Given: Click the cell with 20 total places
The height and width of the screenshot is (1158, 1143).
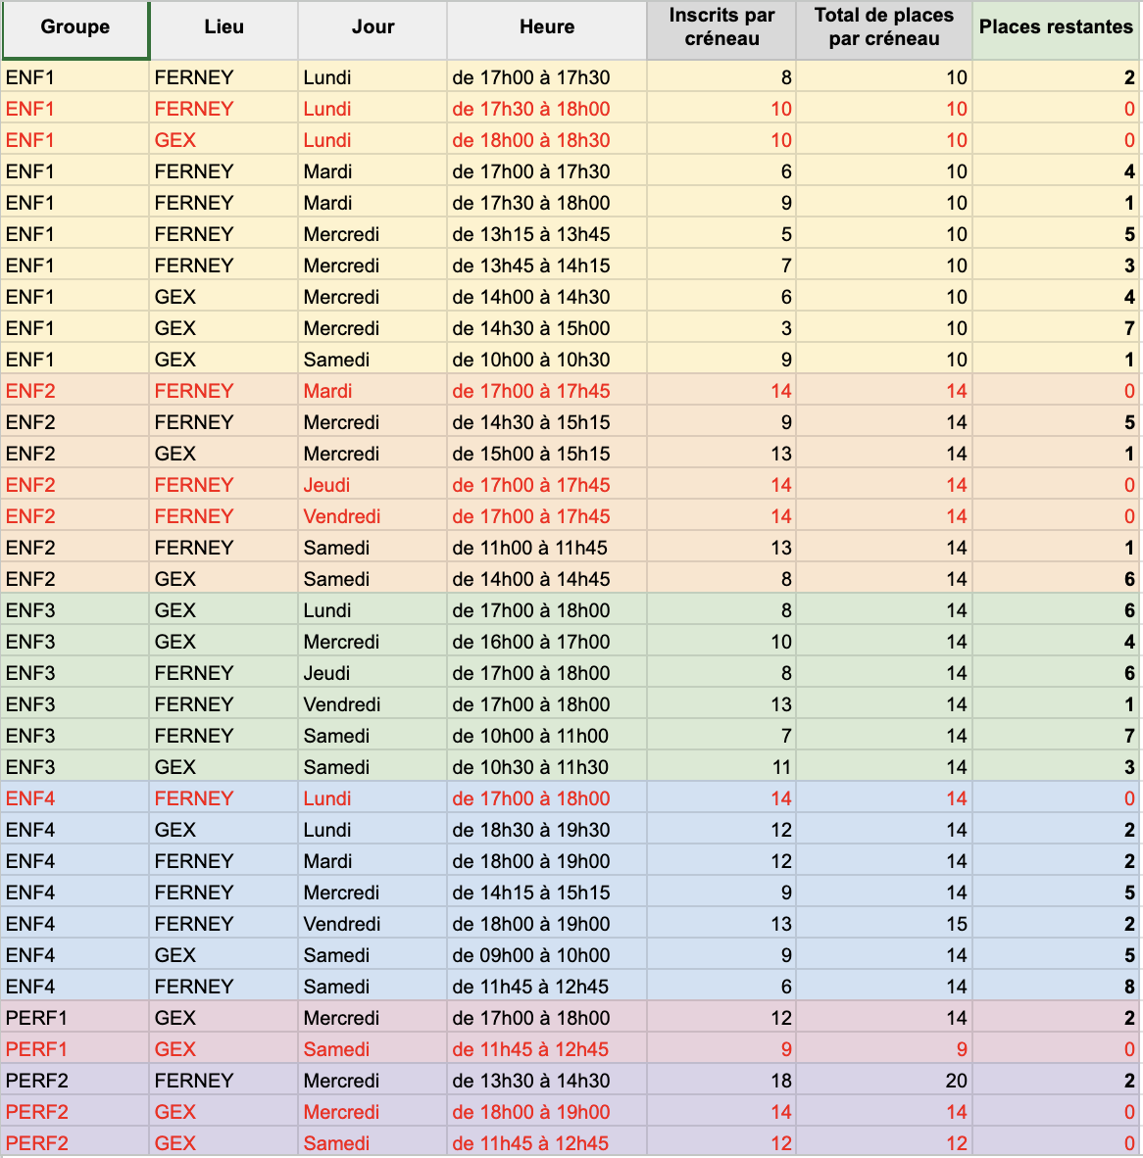Looking at the screenshot, I should [883, 1081].
